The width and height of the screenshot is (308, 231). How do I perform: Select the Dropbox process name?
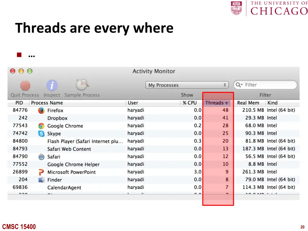[x=57, y=118]
